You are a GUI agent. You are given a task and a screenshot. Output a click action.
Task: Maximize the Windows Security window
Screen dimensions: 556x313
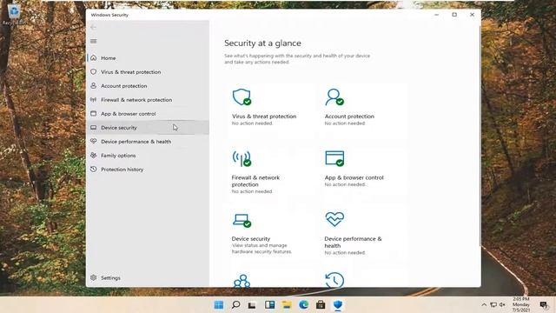(x=454, y=15)
